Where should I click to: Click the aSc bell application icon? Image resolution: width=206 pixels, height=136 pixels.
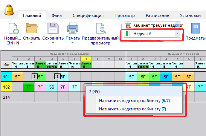tap(9, 10)
